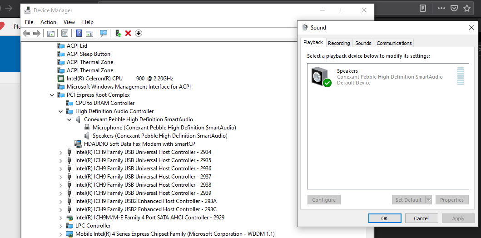Image resolution: width=481 pixels, height=238 pixels.
Task: Expand USB Universal Host Controller 2934
Action: point(61,152)
